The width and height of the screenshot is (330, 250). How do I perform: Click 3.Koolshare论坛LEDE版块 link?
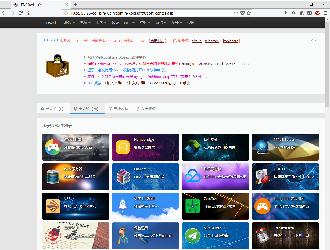click(x=169, y=83)
